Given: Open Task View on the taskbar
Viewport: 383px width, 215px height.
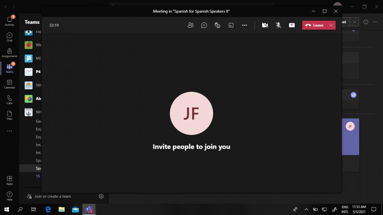Looking at the screenshot, I should pos(34,209).
